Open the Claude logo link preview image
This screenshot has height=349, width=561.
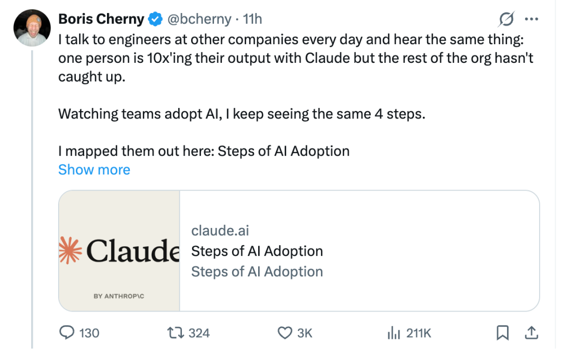pos(119,251)
